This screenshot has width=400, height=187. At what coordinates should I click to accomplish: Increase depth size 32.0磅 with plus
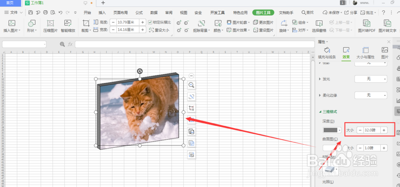coord(384,130)
